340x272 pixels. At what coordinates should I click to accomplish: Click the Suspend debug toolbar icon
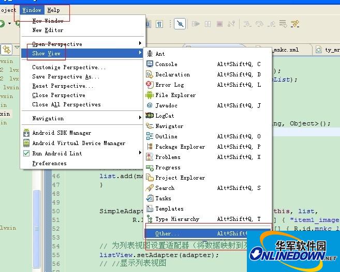(208, 24)
